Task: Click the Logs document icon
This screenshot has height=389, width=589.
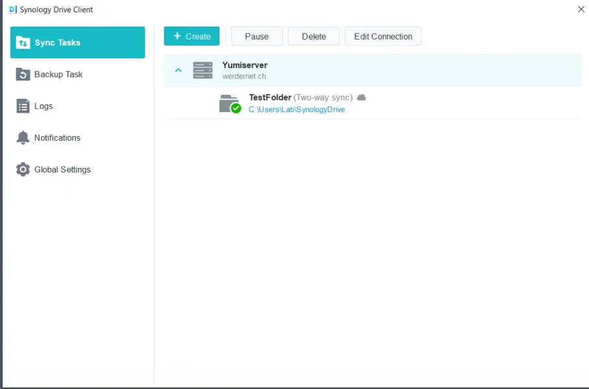Action: point(23,106)
